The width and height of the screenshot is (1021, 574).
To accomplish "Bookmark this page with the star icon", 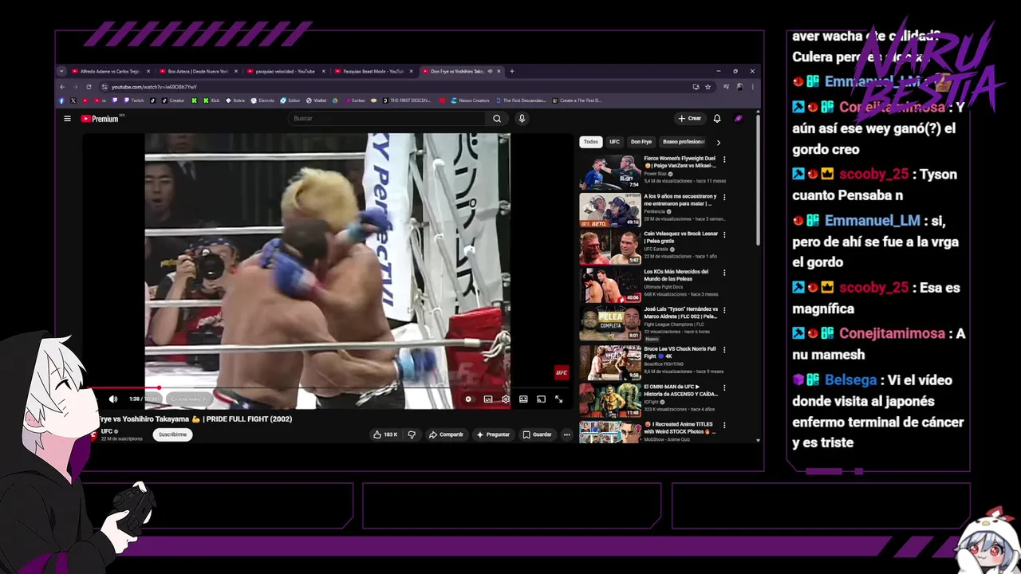I will tap(708, 87).
